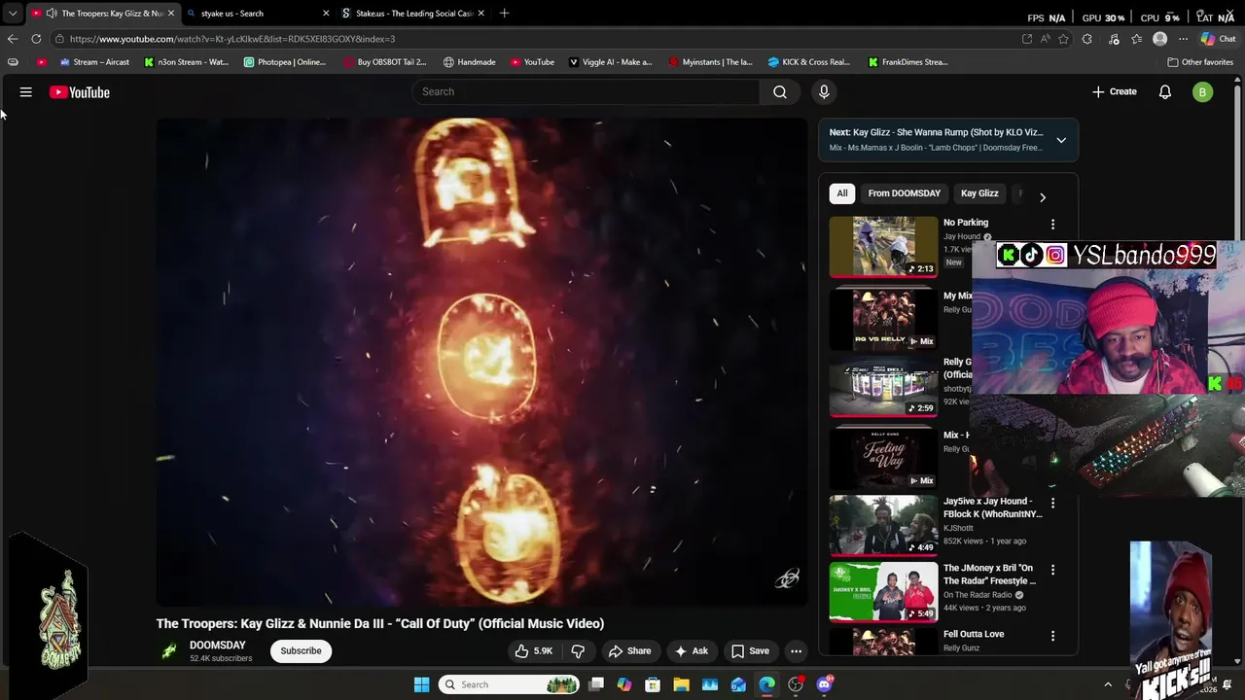Open options for Jay5ive x Jay Hound video

[x=1052, y=503]
